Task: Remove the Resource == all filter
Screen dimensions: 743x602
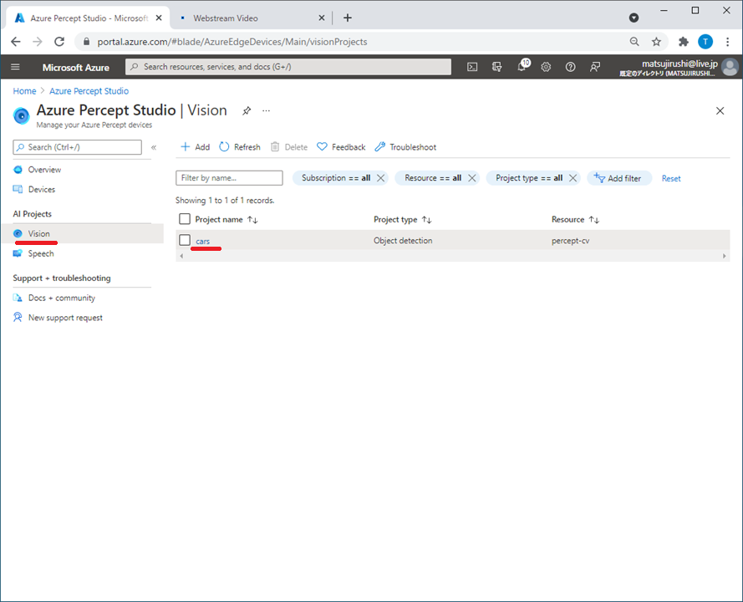Action: [x=472, y=178]
